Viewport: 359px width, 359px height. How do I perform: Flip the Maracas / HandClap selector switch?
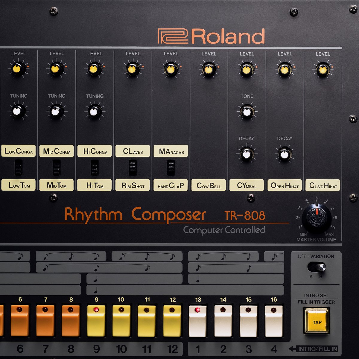(x=171, y=168)
